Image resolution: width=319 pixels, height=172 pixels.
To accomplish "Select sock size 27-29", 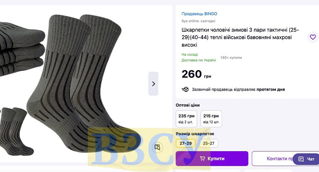I will pyautogui.click(x=186, y=143).
